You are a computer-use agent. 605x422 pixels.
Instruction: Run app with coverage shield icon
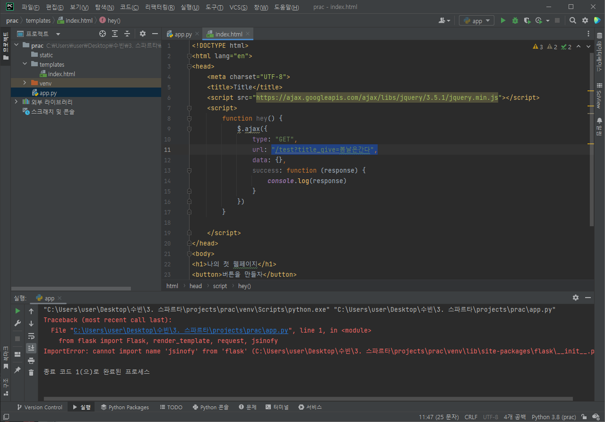coord(527,21)
